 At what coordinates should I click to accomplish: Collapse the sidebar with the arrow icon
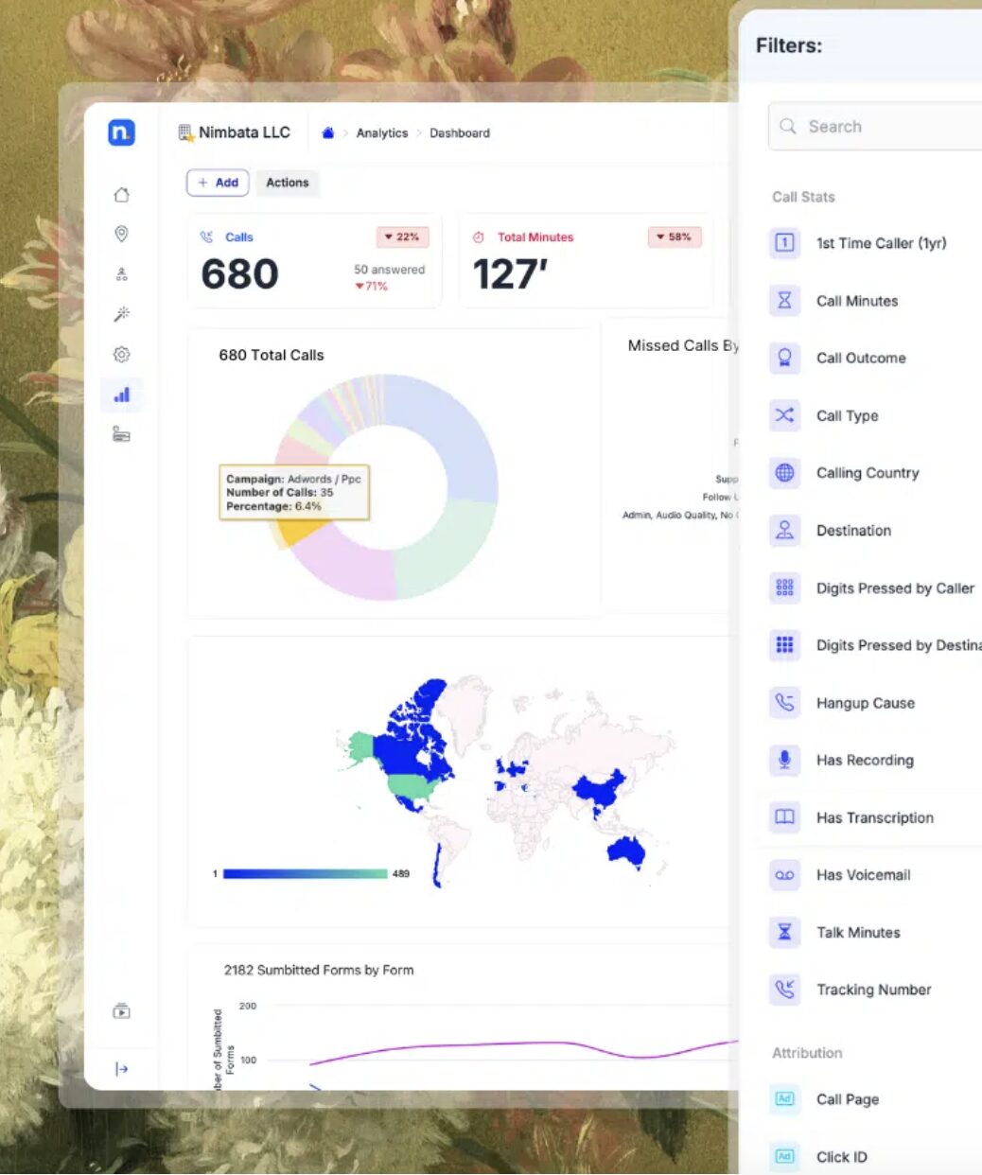121,1069
